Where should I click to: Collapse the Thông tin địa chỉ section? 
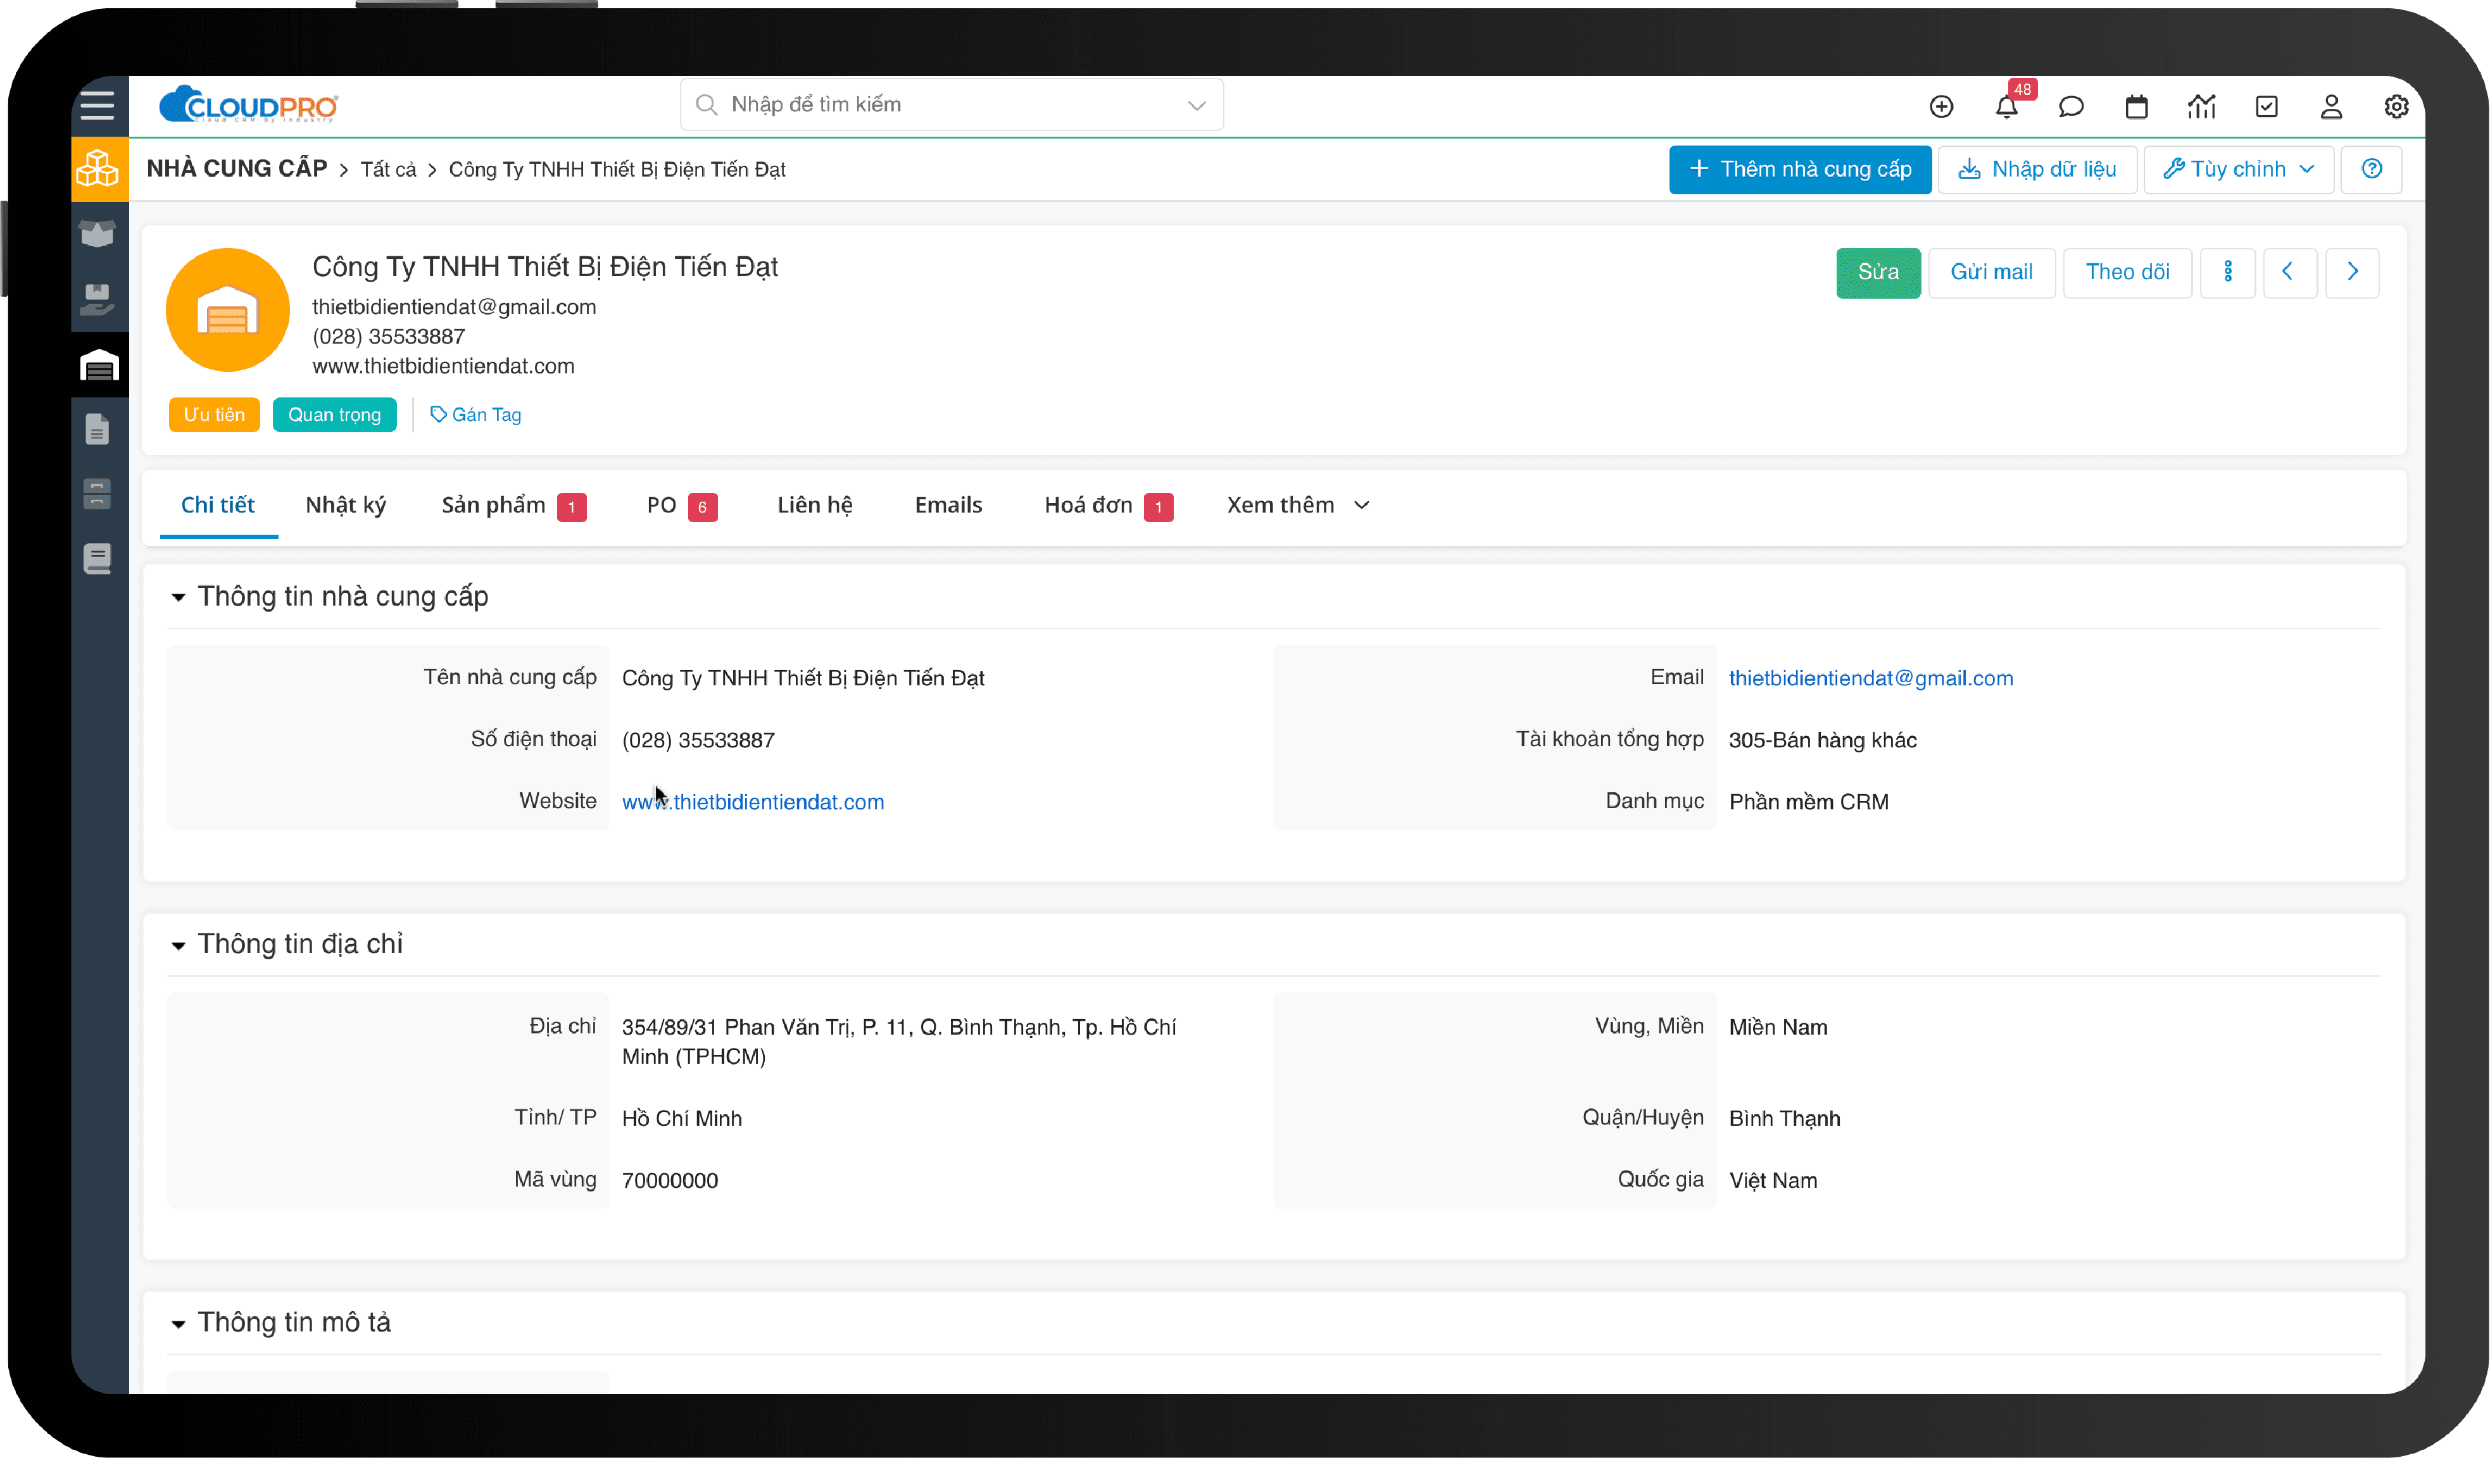pos(178,945)
